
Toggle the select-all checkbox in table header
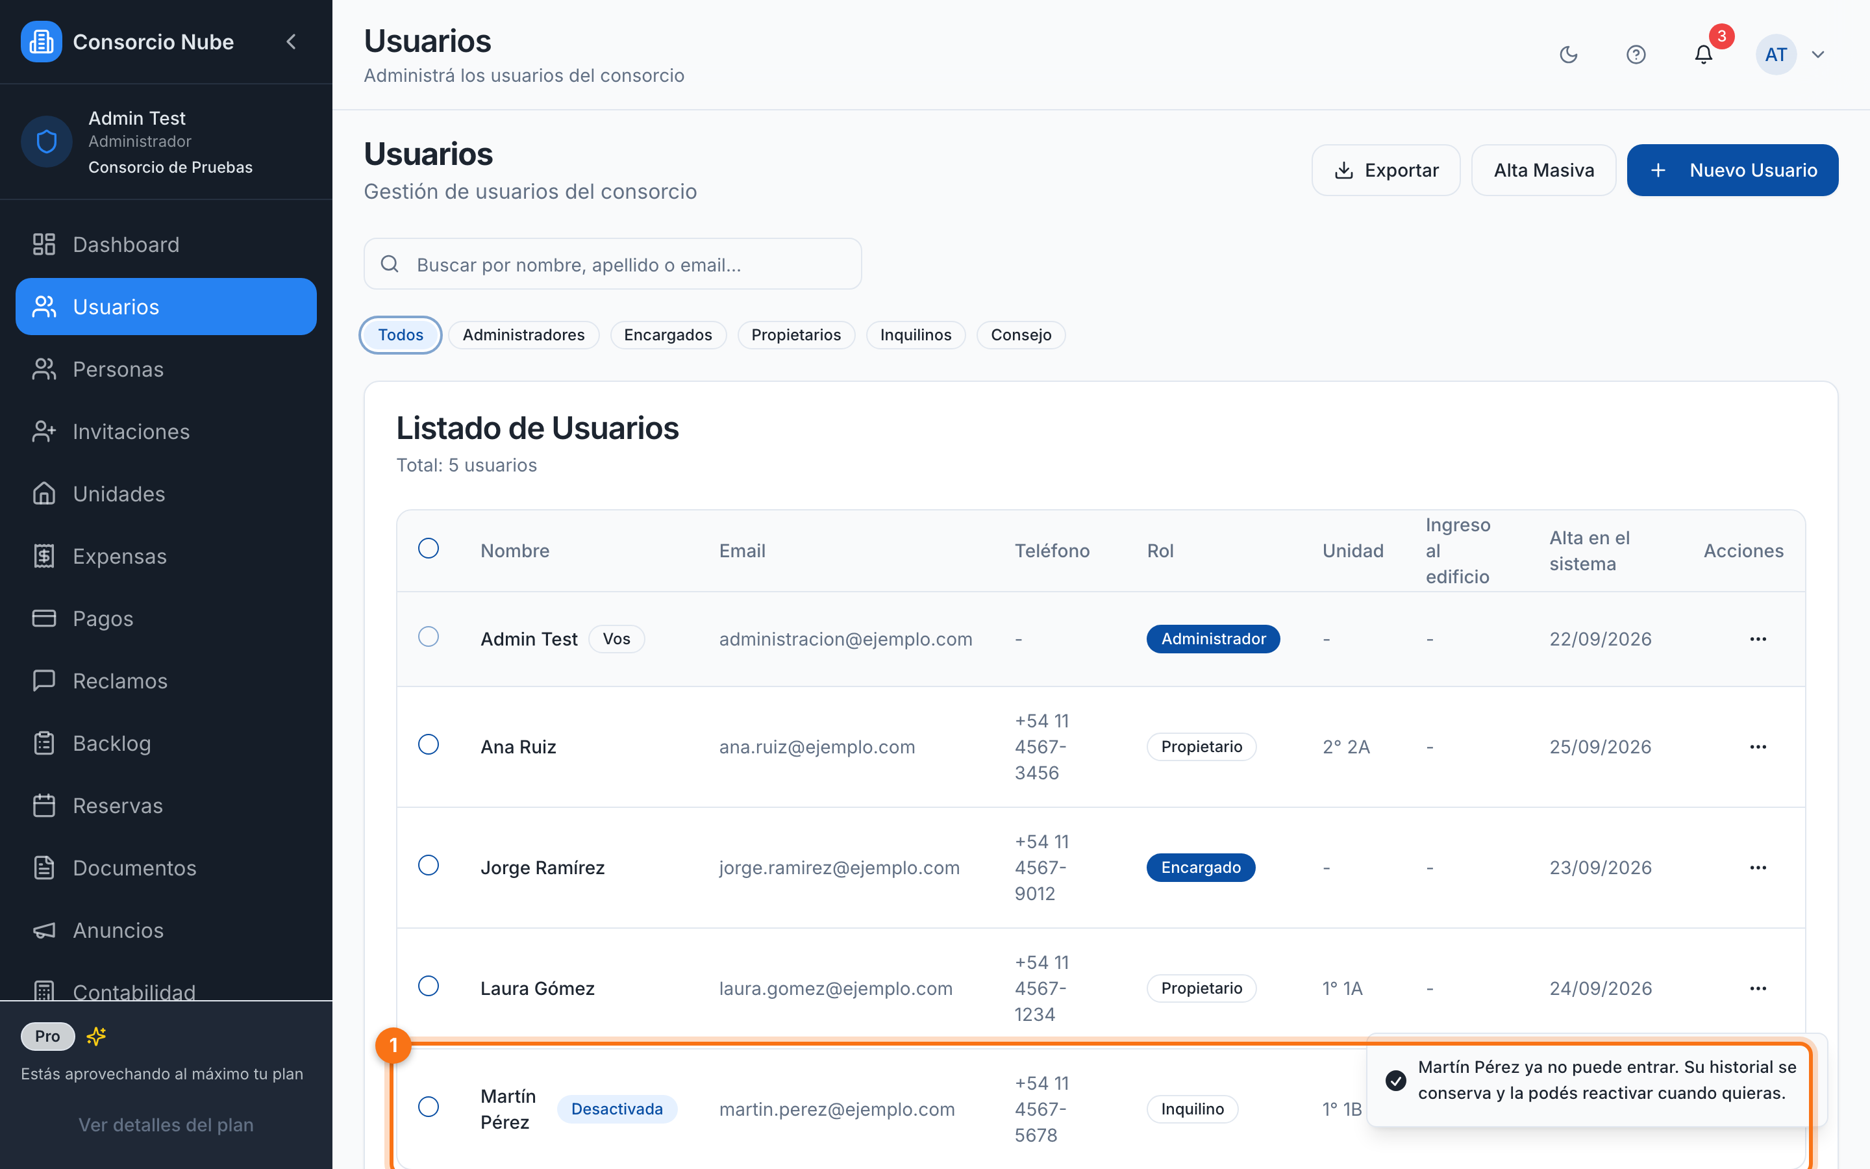tap(428, 548)
